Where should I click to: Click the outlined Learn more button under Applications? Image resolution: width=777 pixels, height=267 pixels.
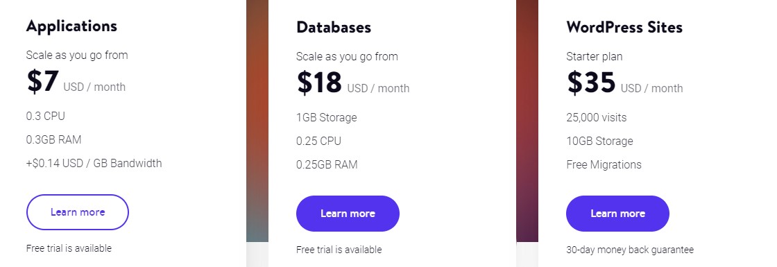pyautogui.click(x=77, y=212)
